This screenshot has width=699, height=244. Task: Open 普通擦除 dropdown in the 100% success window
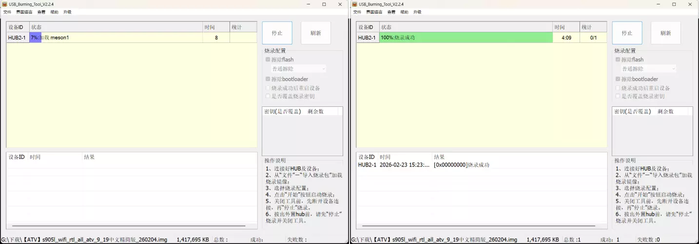point(649,69)
